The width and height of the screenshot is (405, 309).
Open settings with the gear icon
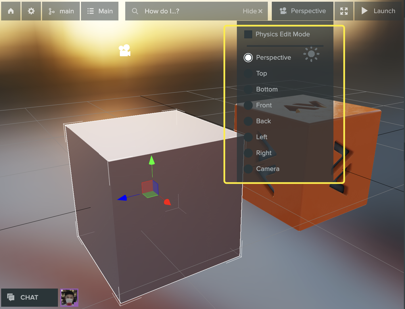[x=31, y=11]
